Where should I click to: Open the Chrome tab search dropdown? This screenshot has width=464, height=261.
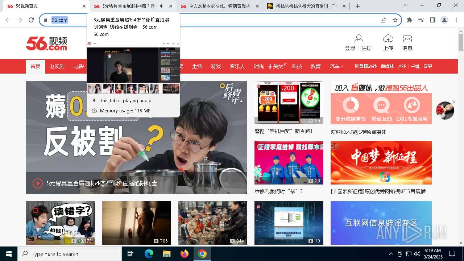(406, 5)
